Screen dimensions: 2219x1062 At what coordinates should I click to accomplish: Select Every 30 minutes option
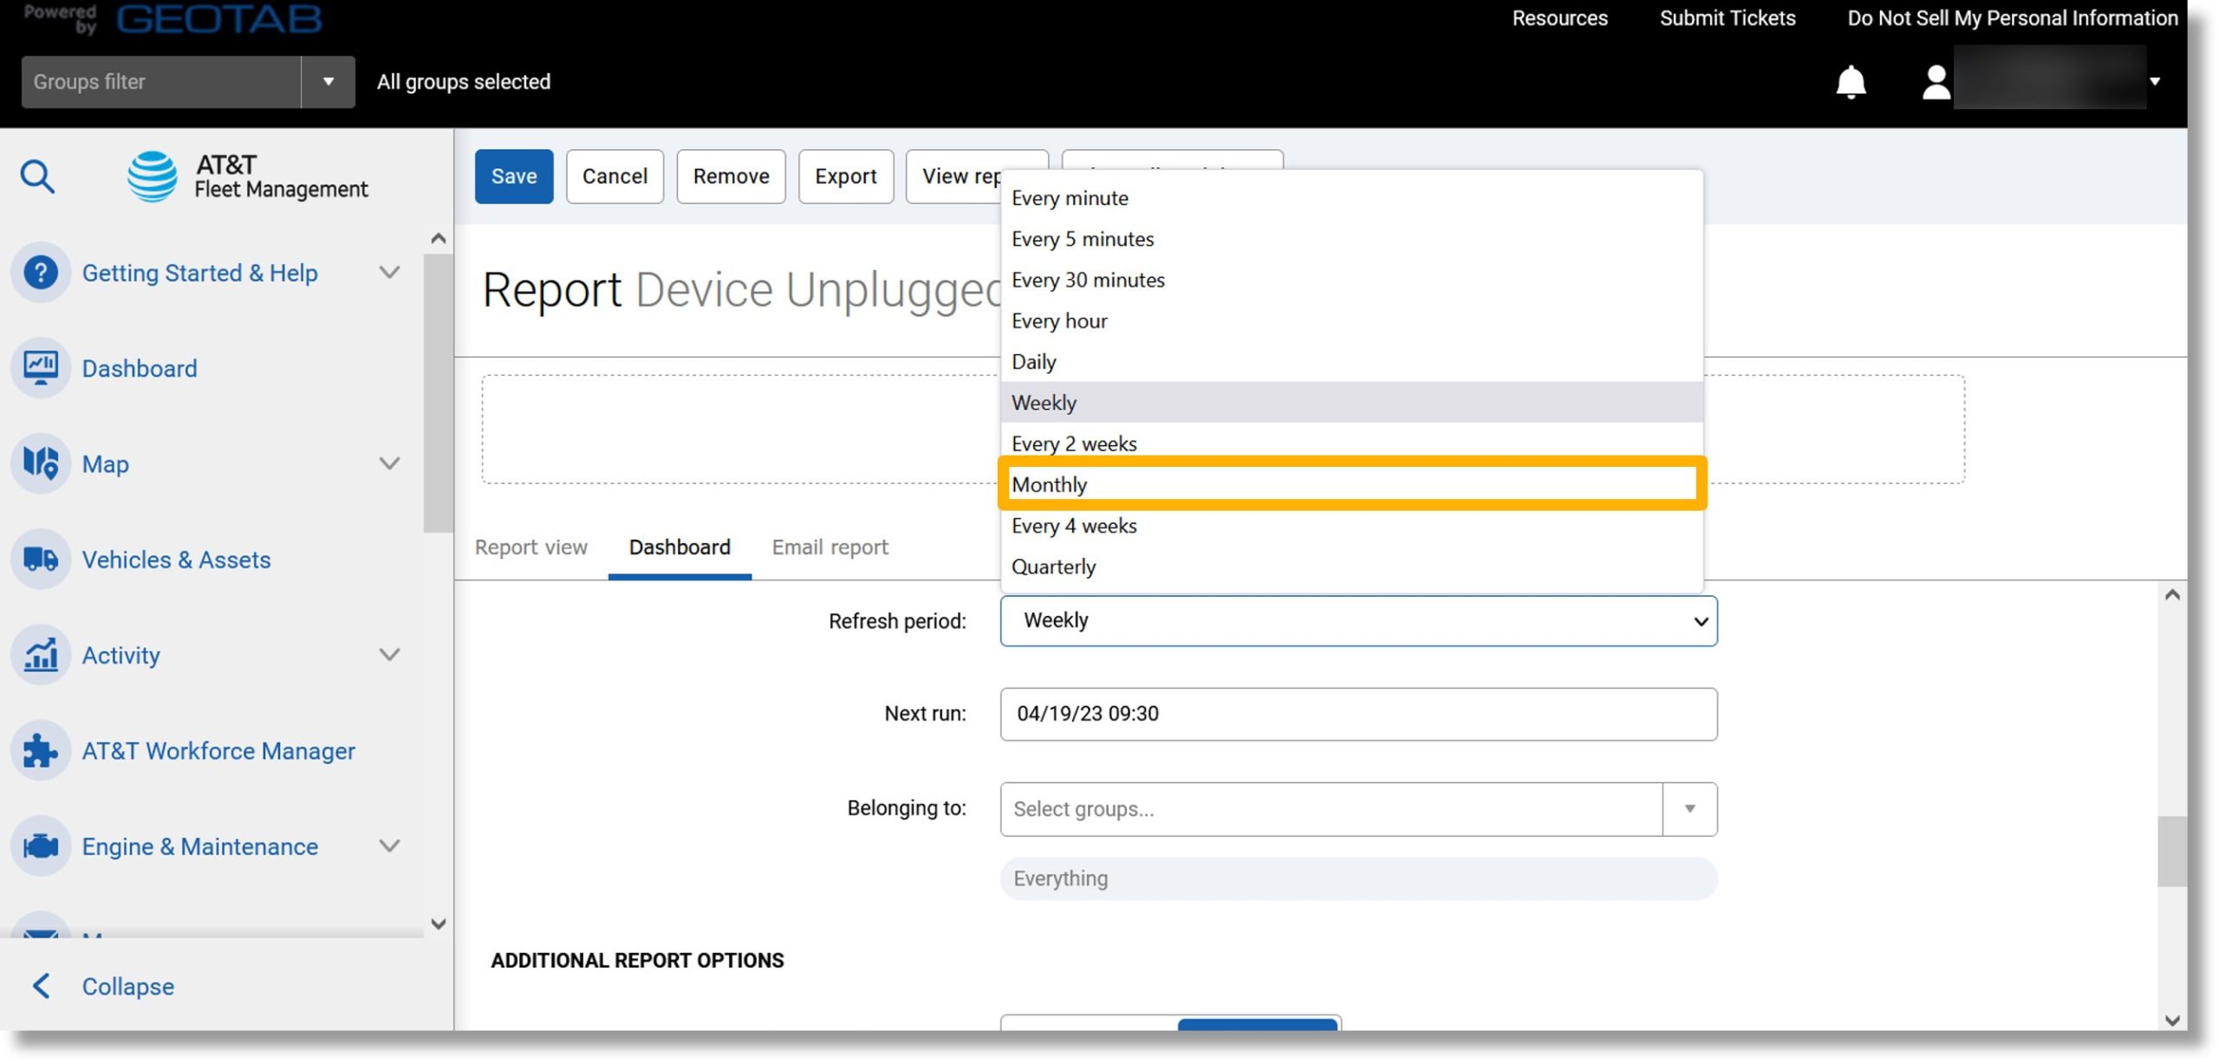(x=1352, y=280)
